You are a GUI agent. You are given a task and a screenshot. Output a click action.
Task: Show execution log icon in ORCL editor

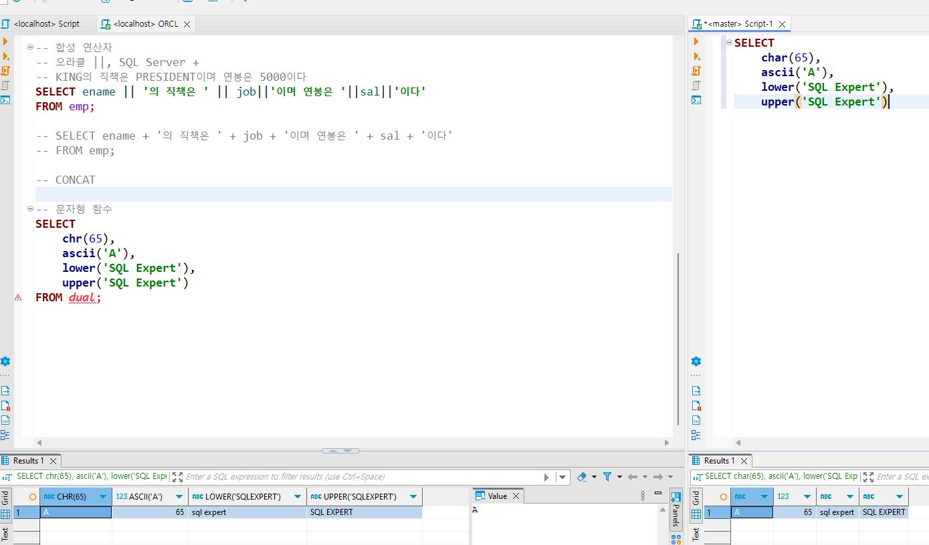(5, 405)
